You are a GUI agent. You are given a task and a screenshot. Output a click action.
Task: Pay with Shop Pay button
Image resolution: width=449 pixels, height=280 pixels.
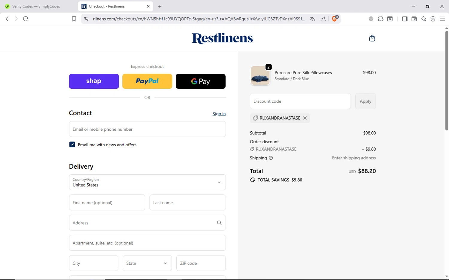pos(94,81)
